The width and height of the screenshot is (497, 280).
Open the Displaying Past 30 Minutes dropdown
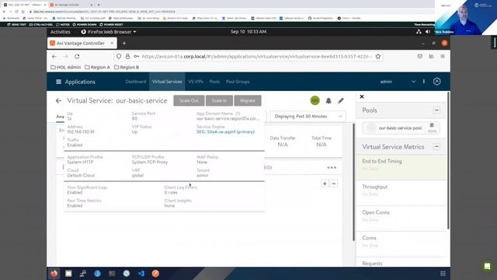coord(308,117)
